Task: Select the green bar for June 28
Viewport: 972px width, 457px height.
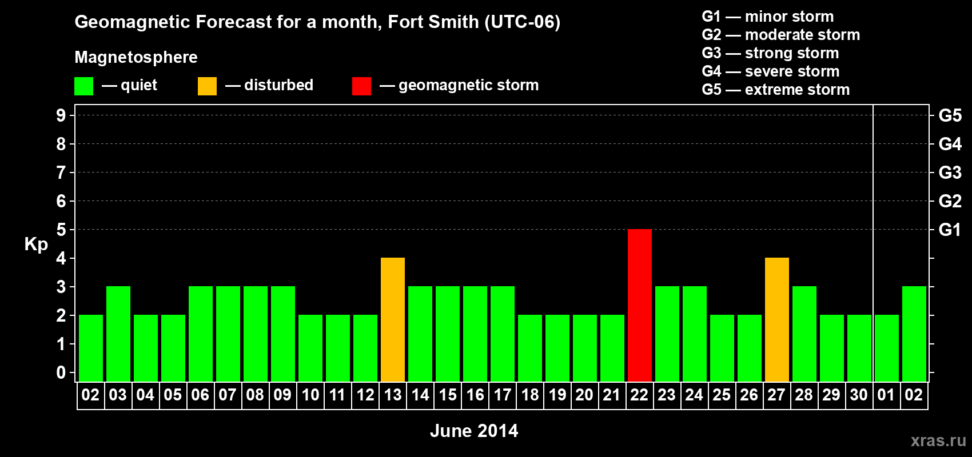Action: (804, 334)
